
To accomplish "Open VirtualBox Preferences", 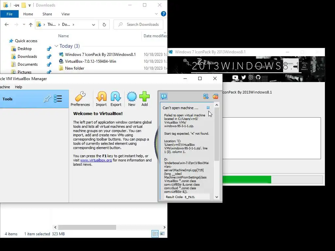I will click(80, 99).
